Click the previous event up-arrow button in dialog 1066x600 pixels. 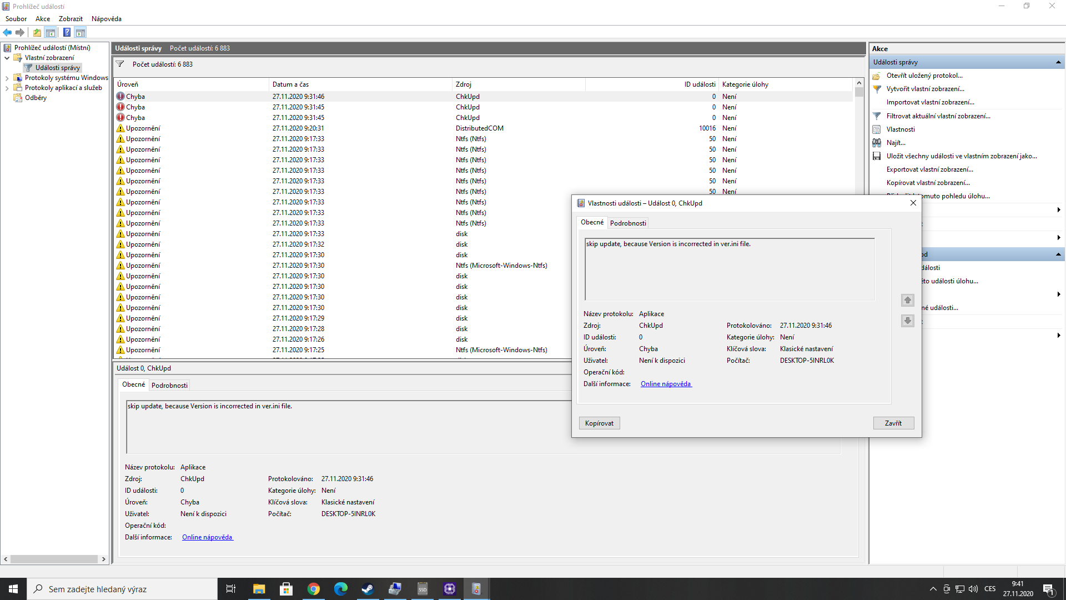[x=907, y=300]
